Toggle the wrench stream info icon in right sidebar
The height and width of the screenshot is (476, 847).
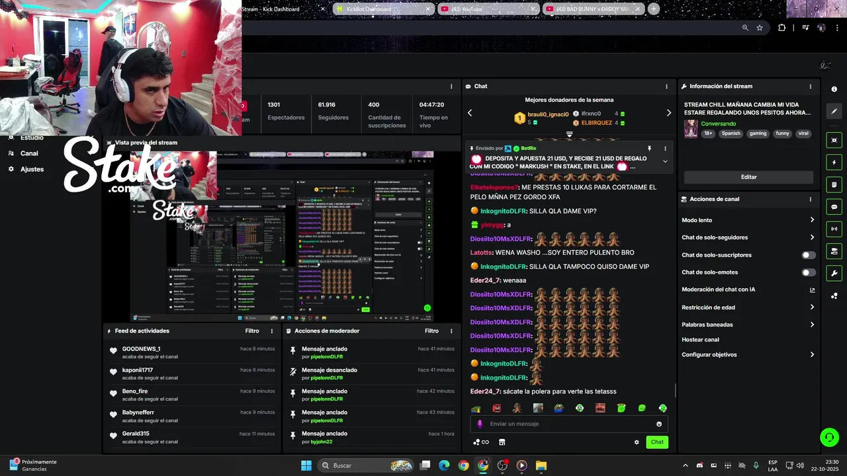834,273
